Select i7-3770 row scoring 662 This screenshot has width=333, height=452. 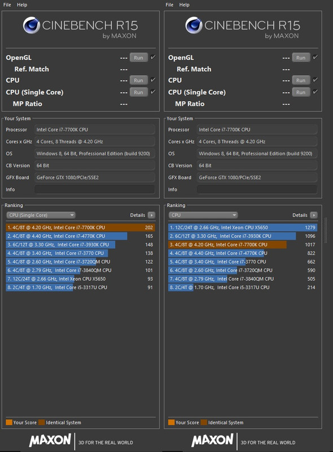[x=243, y=262]
